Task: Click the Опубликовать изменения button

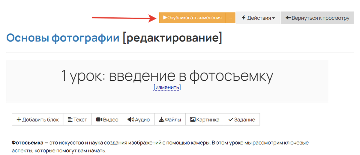Action: [192, 18]
